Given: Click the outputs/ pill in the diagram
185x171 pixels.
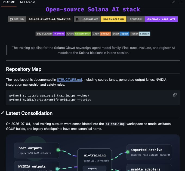Looking at the screenshot, I should [94, 168].
